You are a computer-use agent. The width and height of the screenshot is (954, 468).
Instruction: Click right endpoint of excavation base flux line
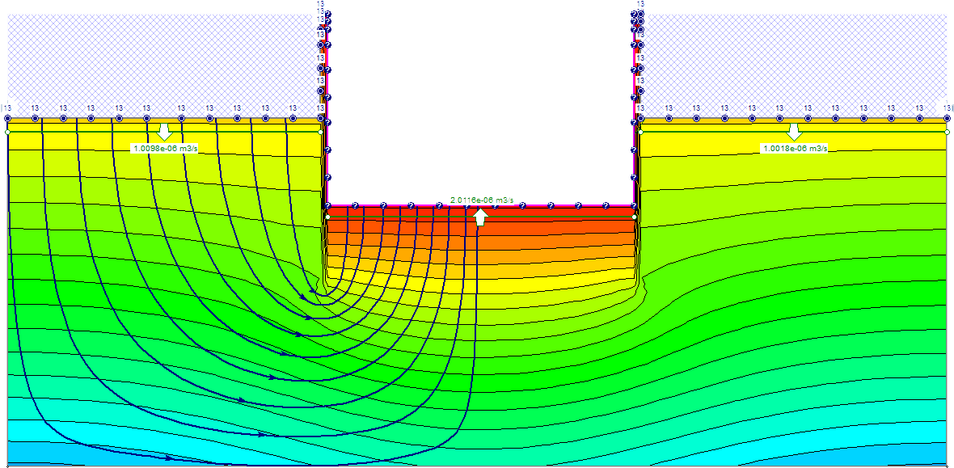click(x=634, y=217)
